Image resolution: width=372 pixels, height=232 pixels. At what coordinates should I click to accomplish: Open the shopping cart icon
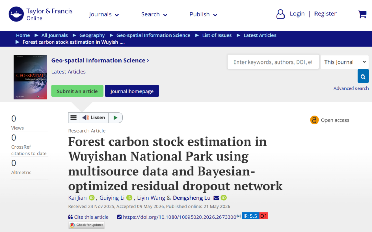(362, 14)
